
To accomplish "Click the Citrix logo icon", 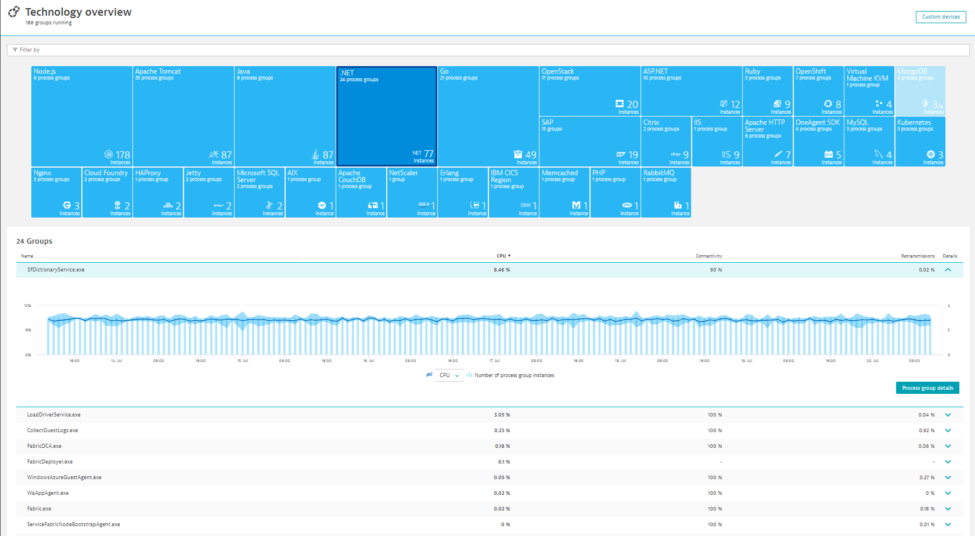I will click(675, 154).
